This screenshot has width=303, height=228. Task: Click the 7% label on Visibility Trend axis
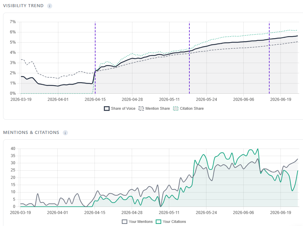click(13, 22)
